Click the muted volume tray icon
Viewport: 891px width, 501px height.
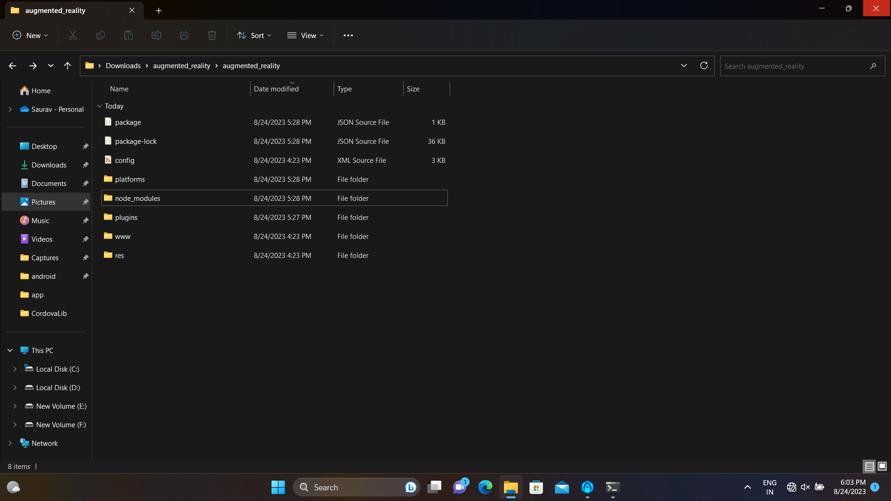(x=805, y=487)
